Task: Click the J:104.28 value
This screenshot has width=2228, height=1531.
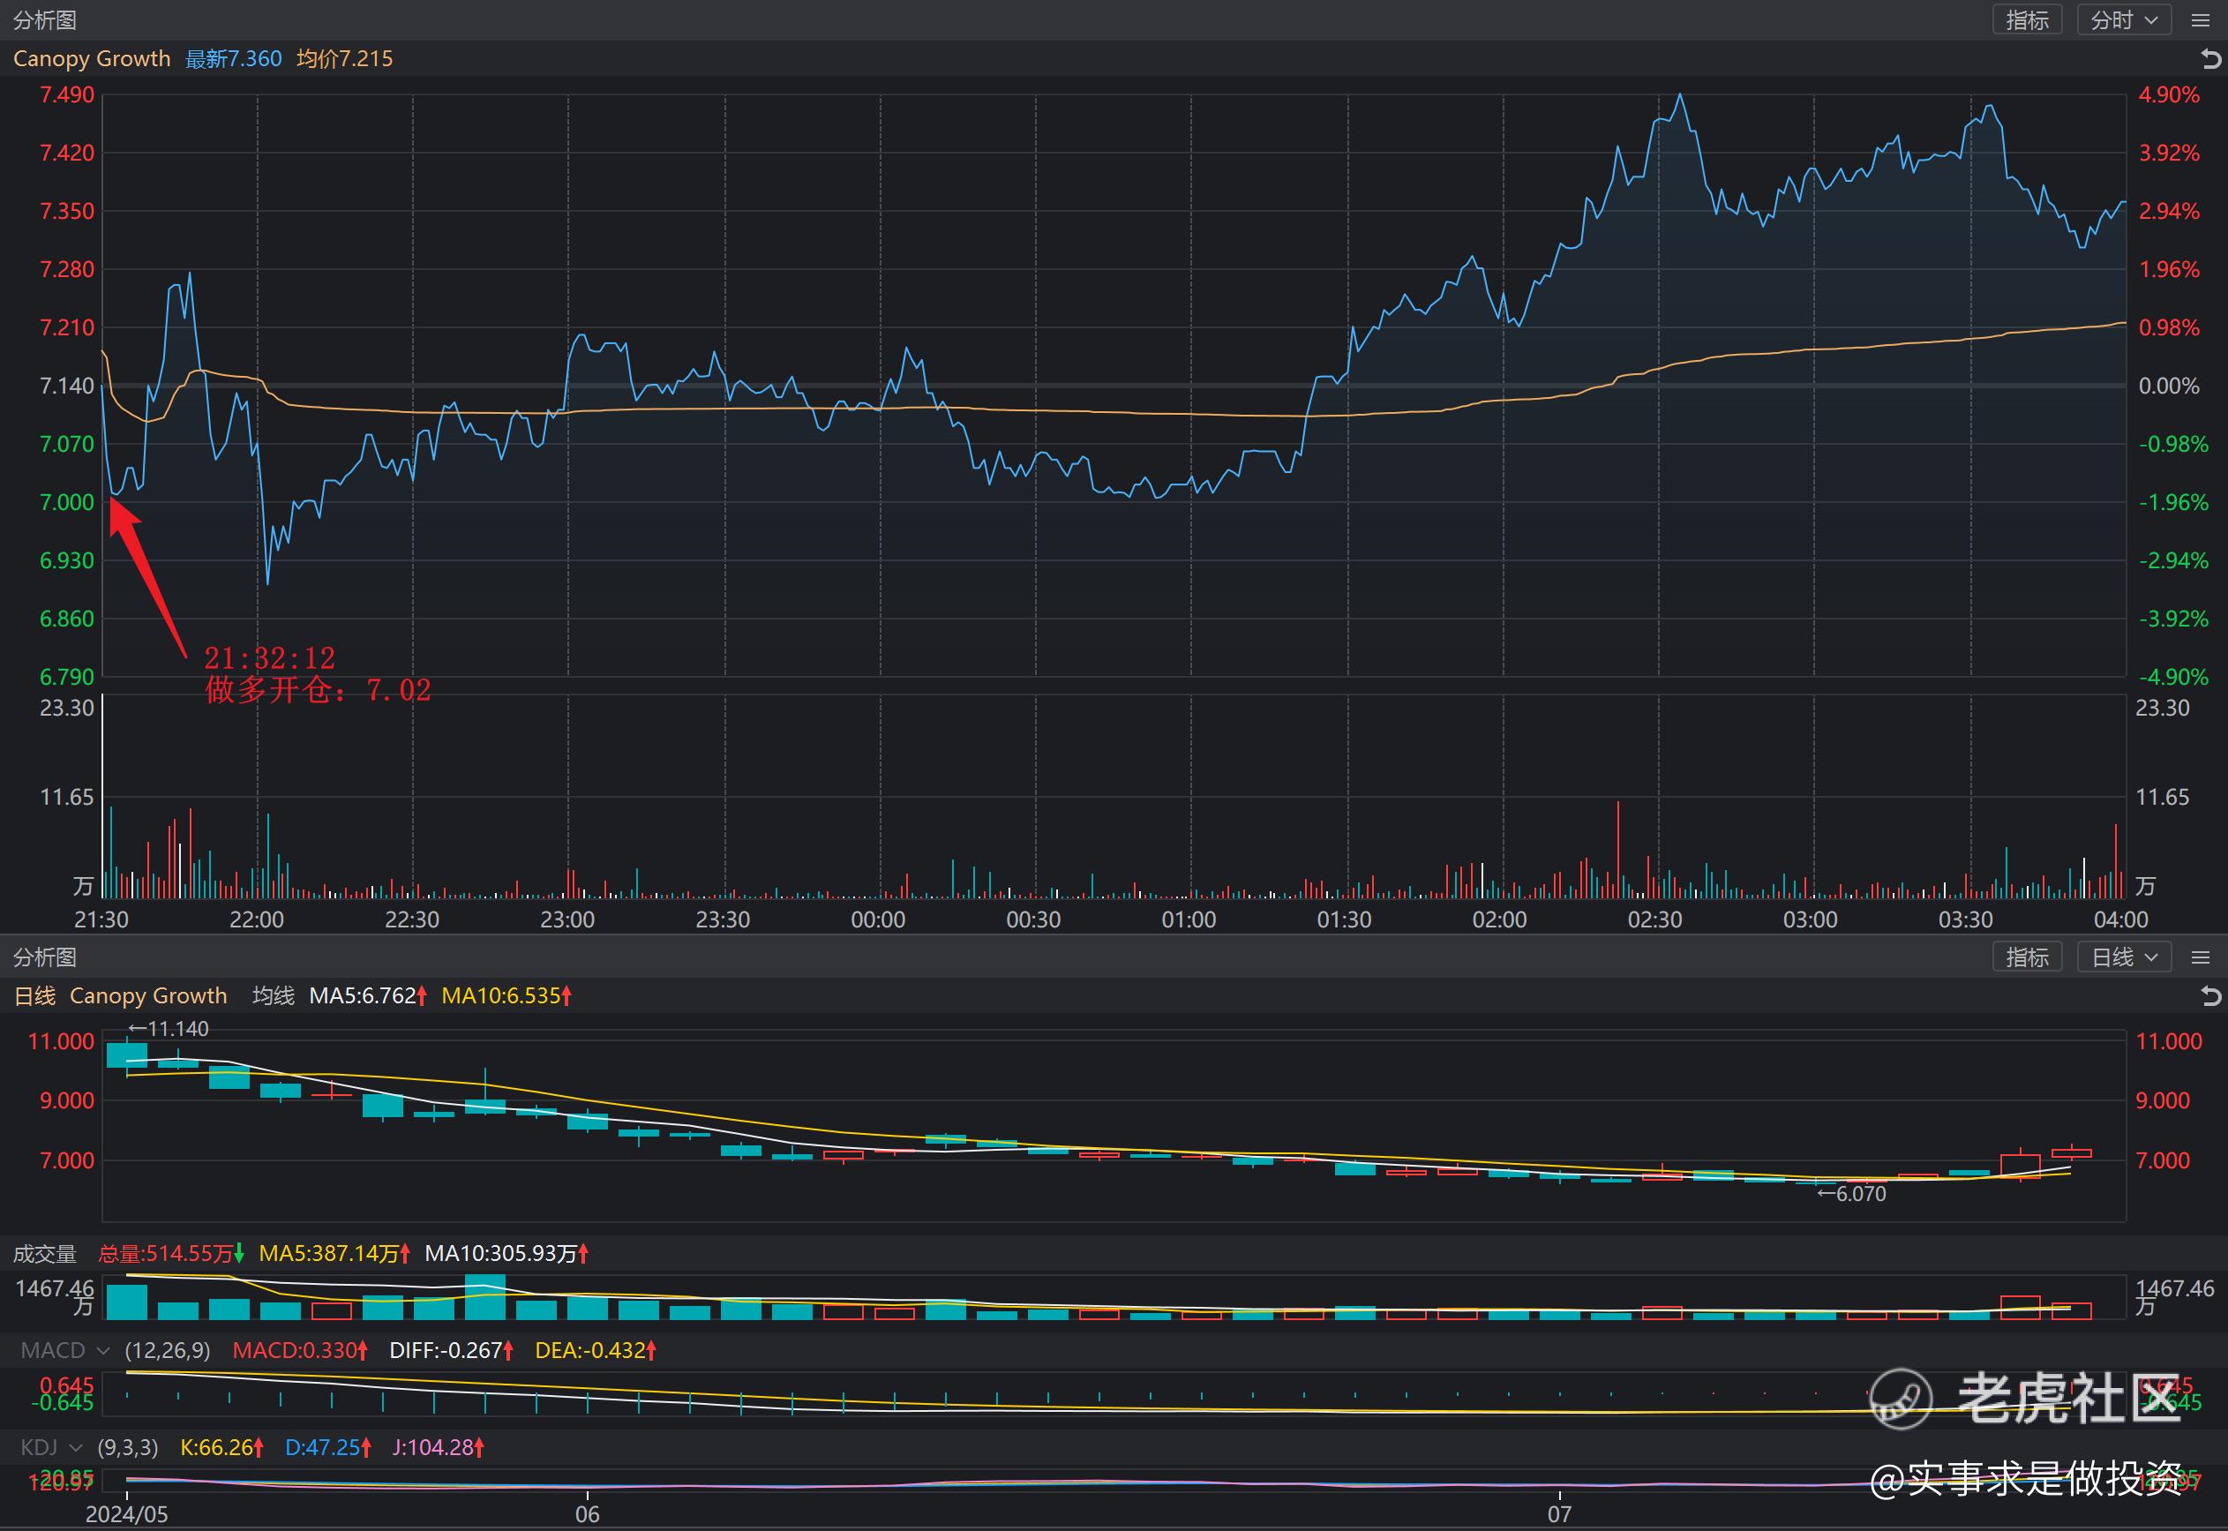Action: (x=439, y=1447)
